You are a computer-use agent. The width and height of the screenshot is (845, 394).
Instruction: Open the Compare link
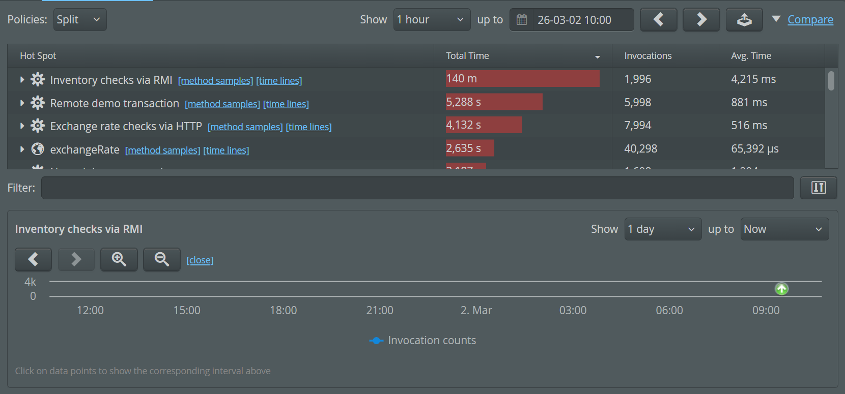click(x=810, y=20)
